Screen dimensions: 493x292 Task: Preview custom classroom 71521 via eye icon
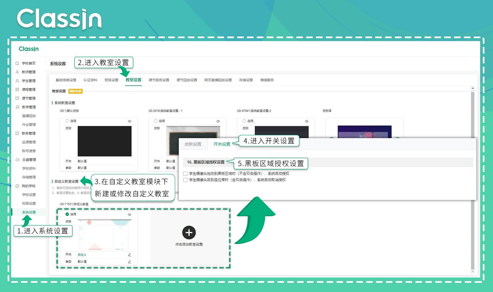pyautogui.click(x=129, y=214)
